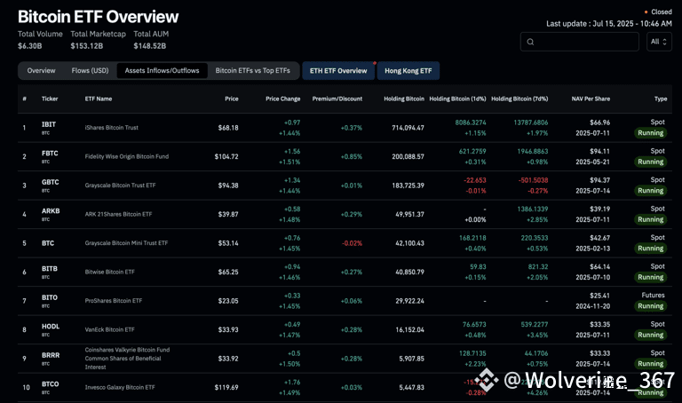Screen dimensions: 682x403
Task: Click holding value 714,094.47
Action: tap(408, 128)
